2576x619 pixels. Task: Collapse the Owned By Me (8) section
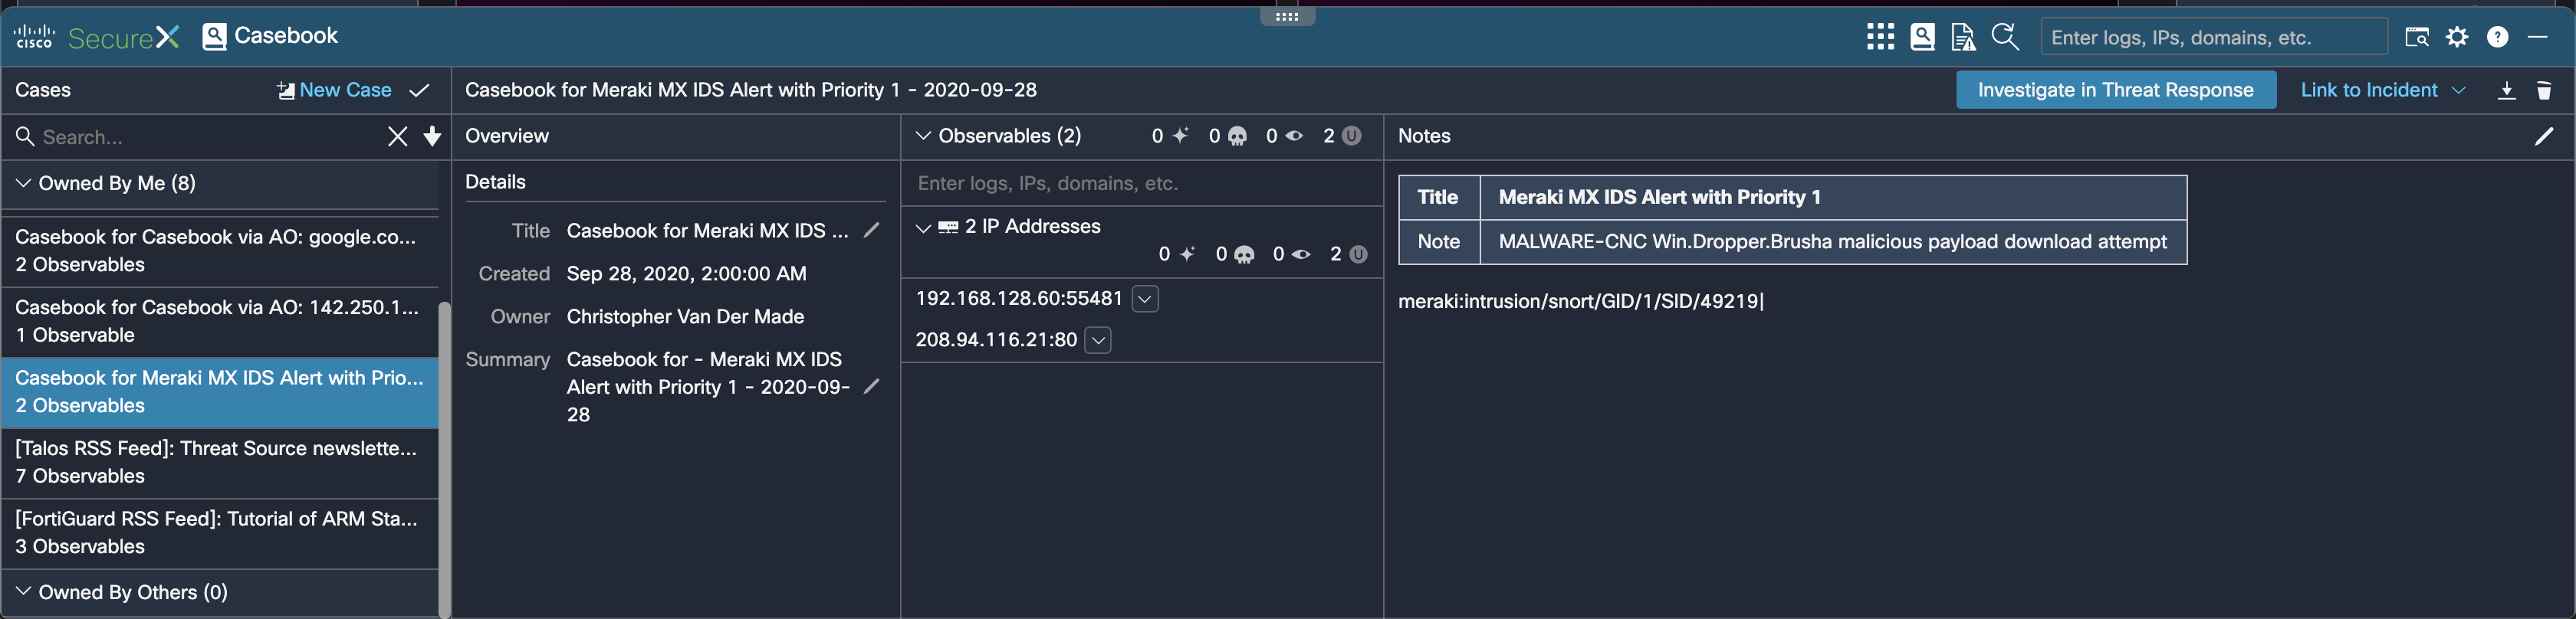(x=23, y=183)
